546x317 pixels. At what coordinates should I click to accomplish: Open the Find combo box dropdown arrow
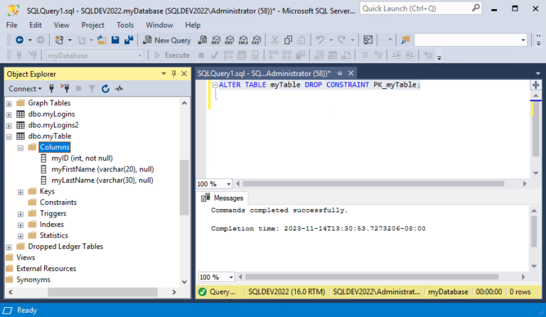523,41
